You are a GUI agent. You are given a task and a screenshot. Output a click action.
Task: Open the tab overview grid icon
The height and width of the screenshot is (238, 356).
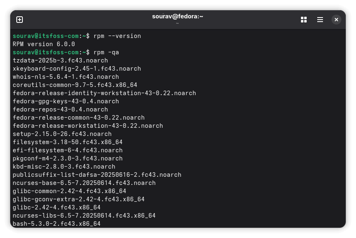[304, 19]
